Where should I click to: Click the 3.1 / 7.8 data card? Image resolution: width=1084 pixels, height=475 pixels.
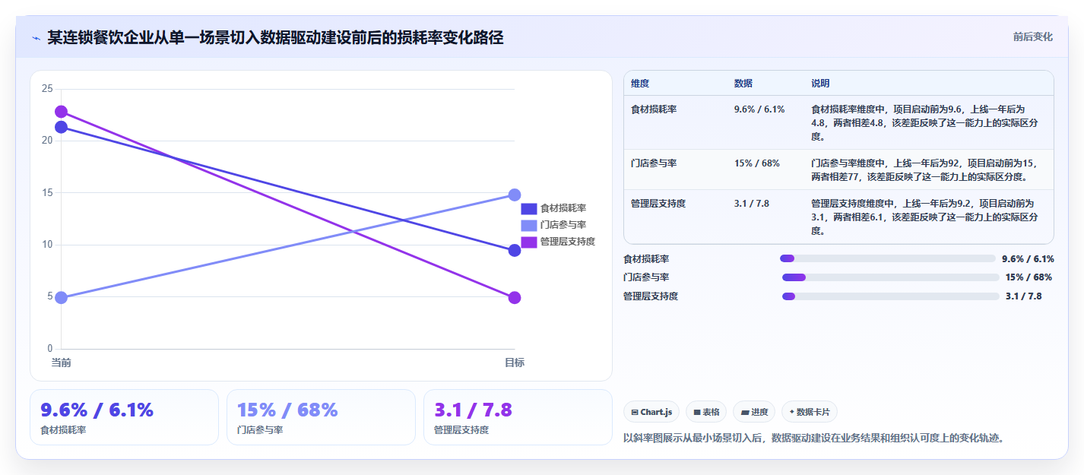pos(518,417)
